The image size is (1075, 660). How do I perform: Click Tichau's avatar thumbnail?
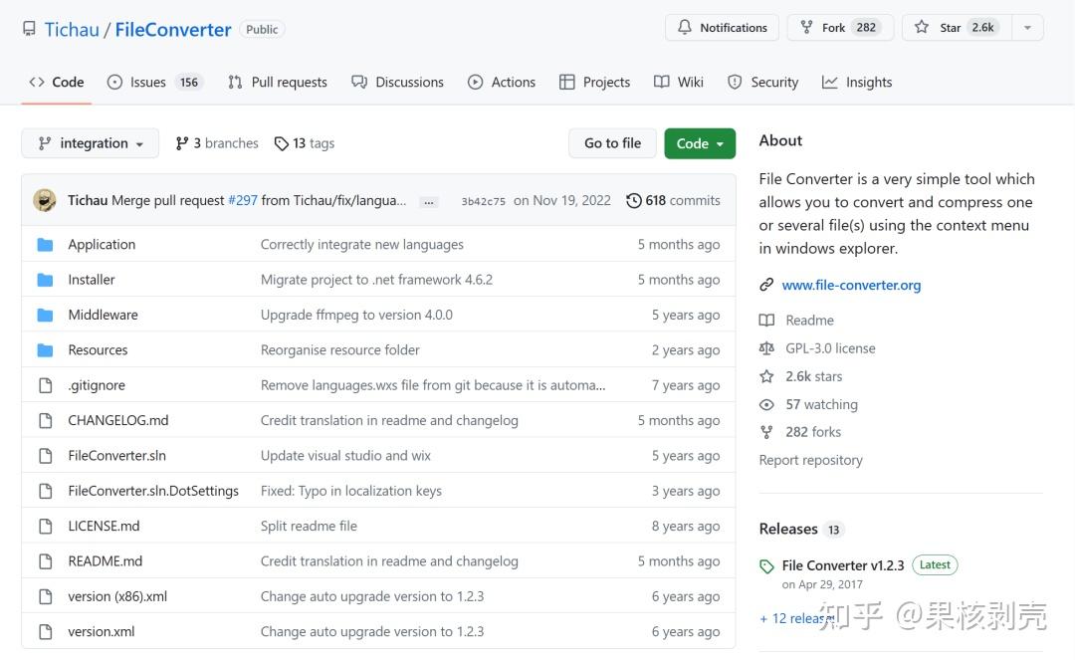[45, 200]
